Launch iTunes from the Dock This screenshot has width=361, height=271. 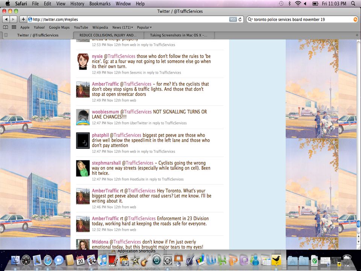(102, 260)
